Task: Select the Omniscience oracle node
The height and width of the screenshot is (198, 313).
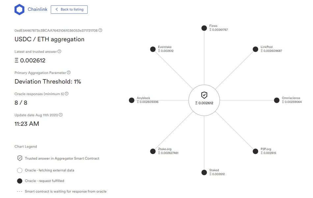Action: pos(277,100)
